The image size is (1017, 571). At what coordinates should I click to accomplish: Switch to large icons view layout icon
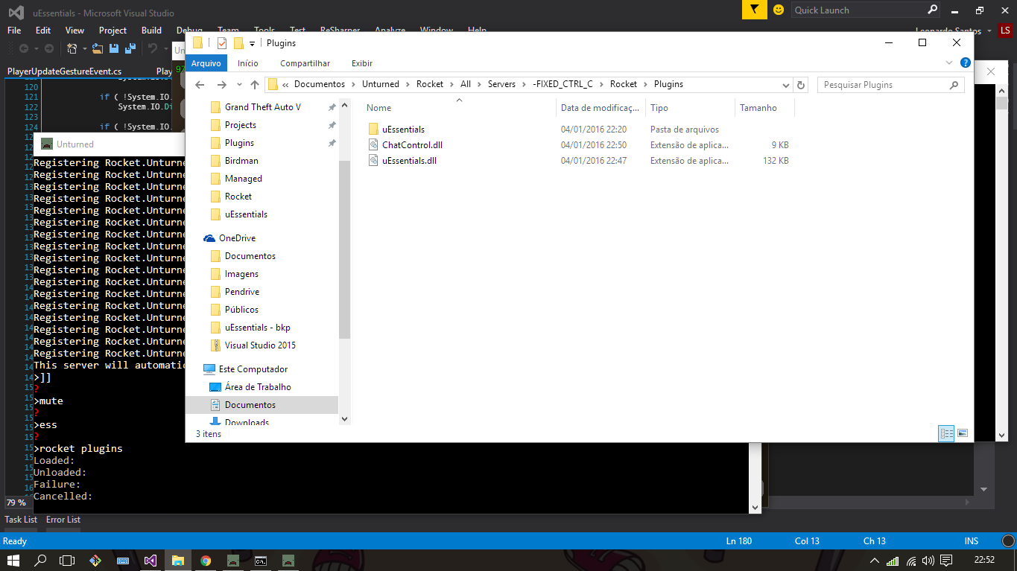pos(963,433)
